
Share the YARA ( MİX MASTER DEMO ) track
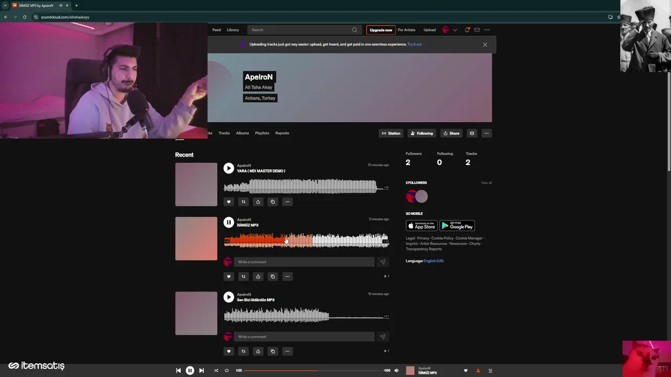258,202
